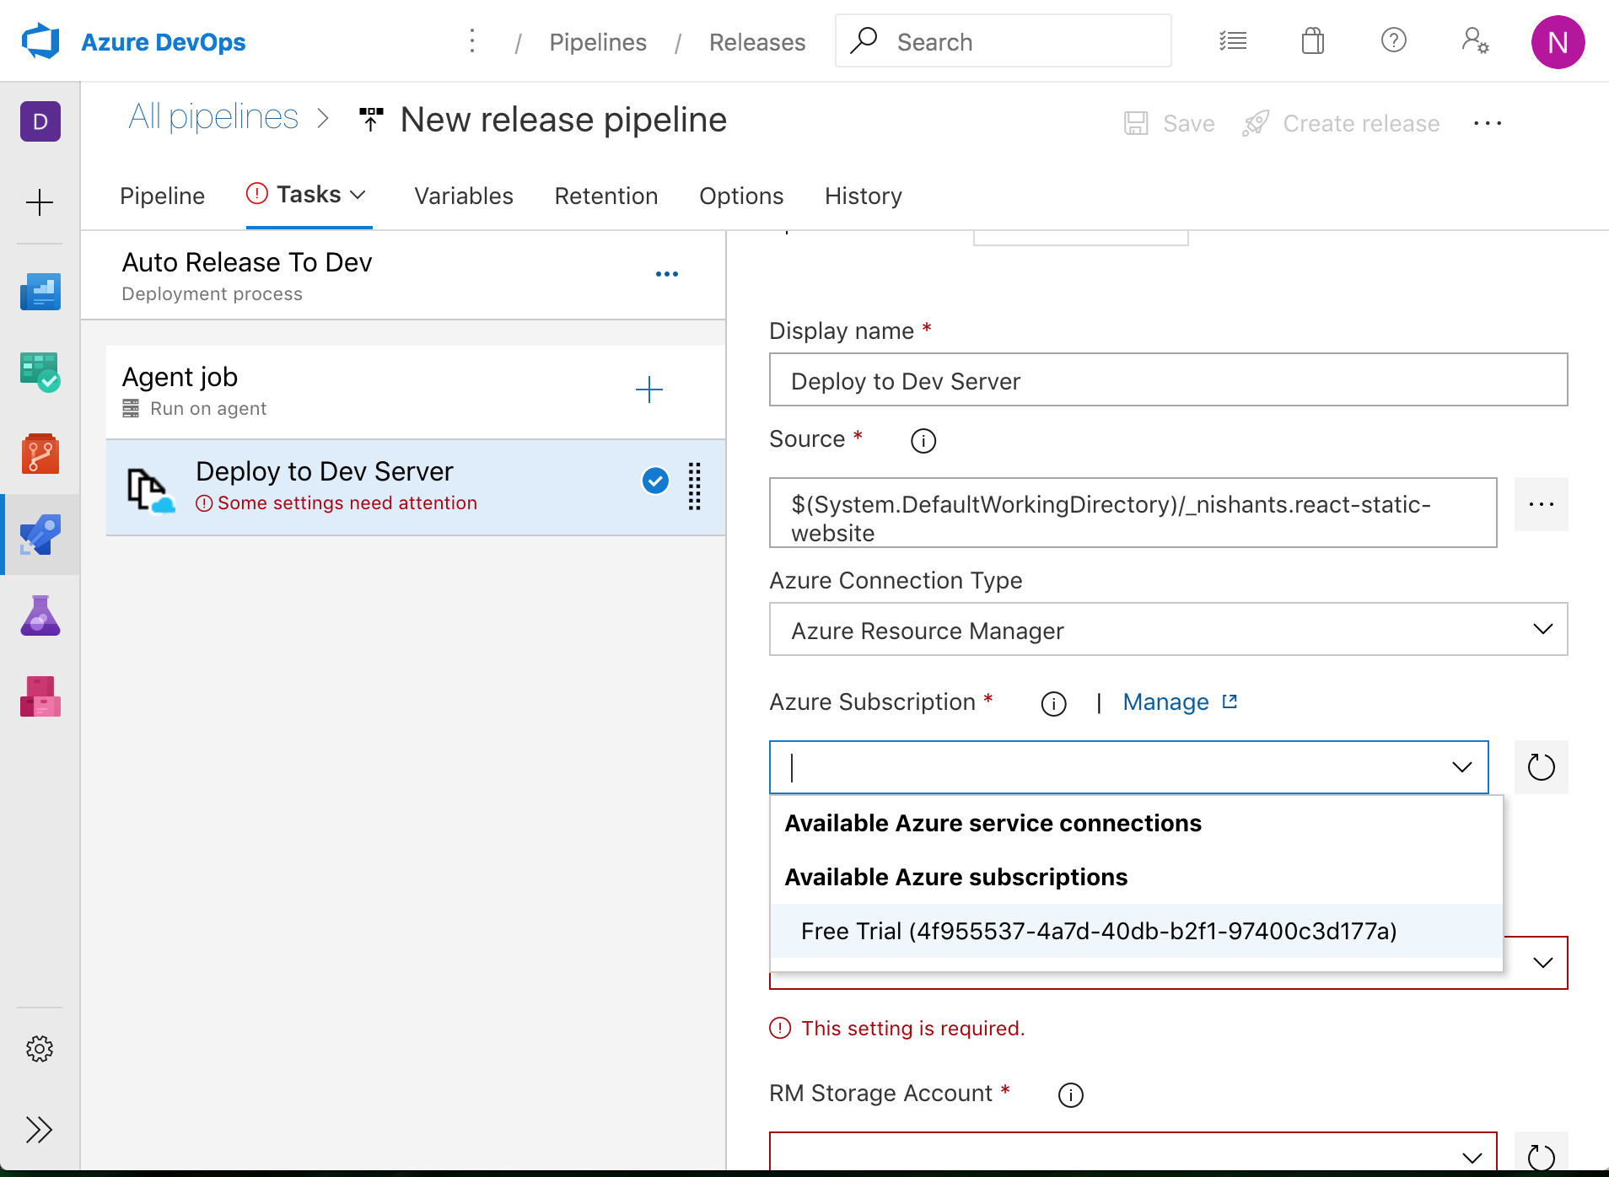This screenshot has height=1177, width=1609.
Task: Switch to the Pipeline tab
Action: point(162,196)
